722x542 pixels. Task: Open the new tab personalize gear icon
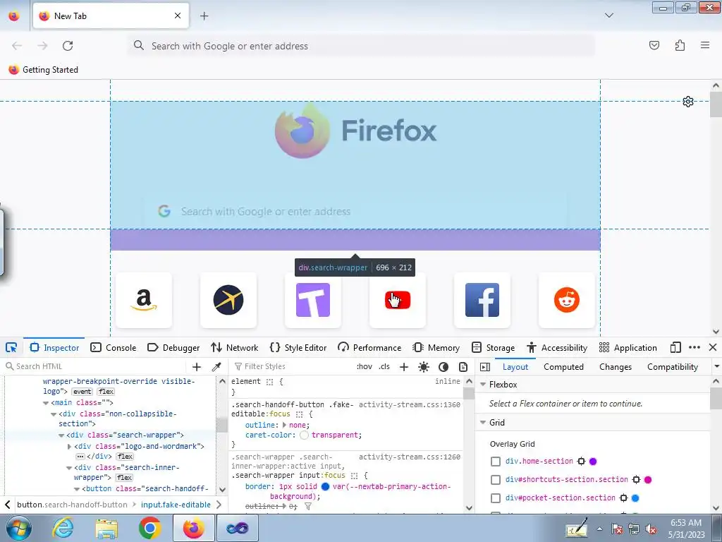tap(688, 102)
